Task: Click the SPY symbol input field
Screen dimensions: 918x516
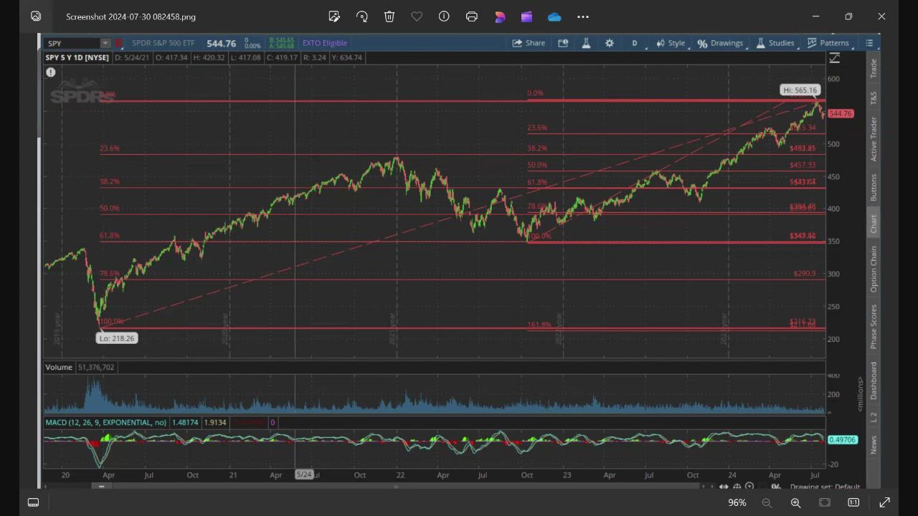Action: pyautogui.click(x=72, y=44)
